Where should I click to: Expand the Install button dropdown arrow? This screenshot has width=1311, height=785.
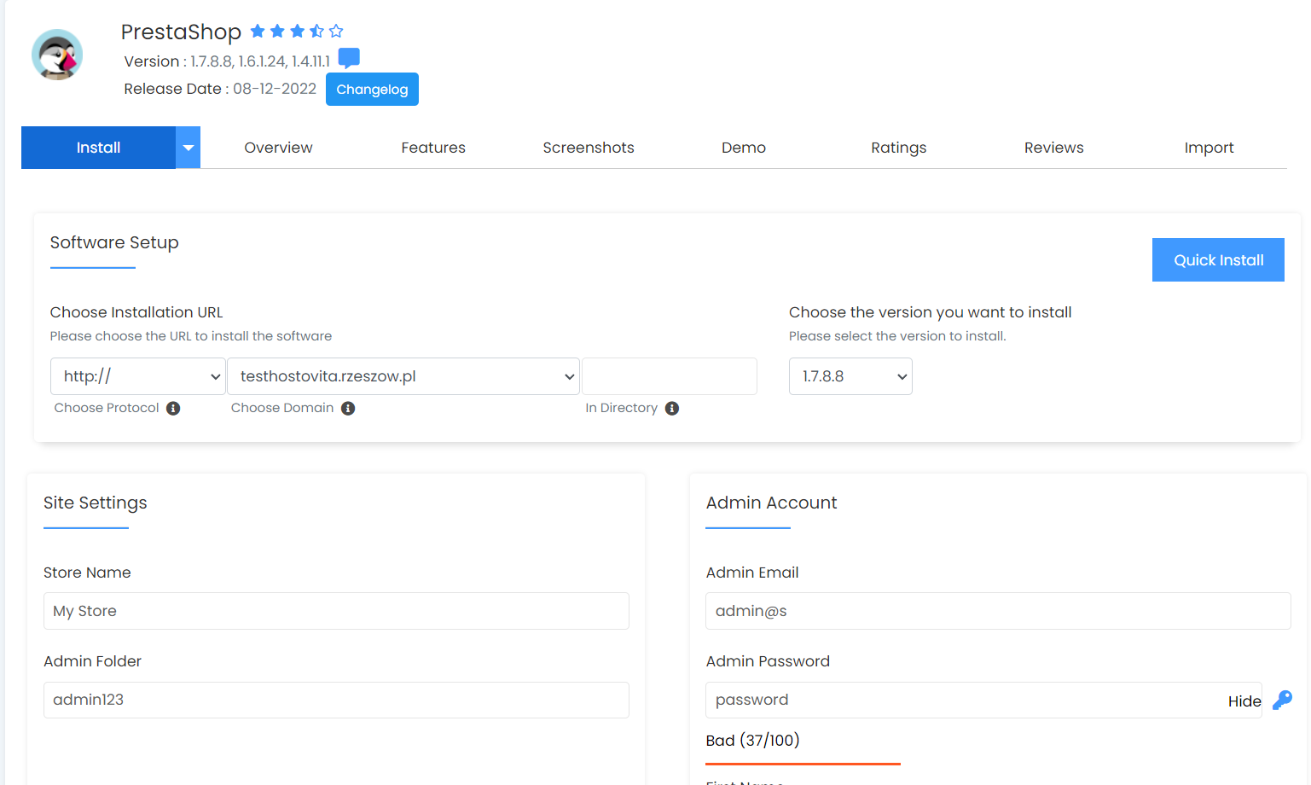[189, 148]
